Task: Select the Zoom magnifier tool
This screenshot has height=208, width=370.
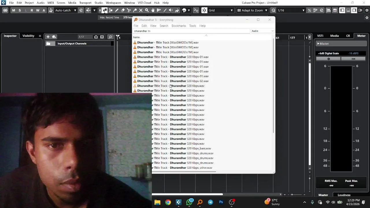Action: pyautogui.click(x=147, y=10)
